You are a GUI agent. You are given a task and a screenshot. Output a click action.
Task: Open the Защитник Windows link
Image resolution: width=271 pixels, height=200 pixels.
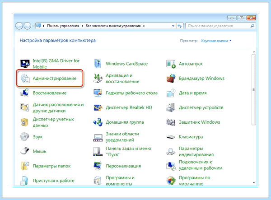coord(200,122)
